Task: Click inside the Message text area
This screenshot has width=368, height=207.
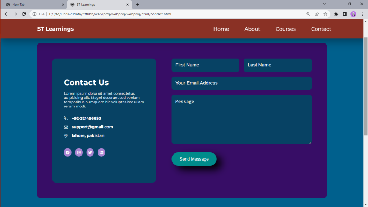Action: (x=241, y=119)
